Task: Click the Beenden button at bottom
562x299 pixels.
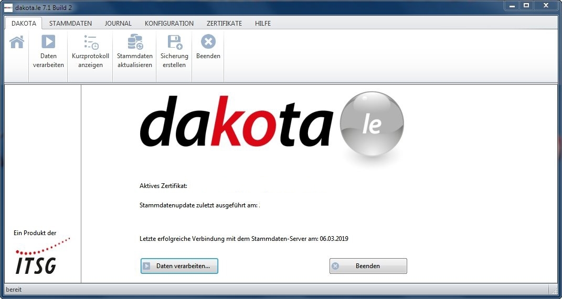Action: tap(368, 266)
